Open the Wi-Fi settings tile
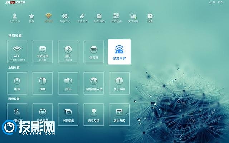Image resolution: width=229 pixels, height=143 pixels. [17, 52]
